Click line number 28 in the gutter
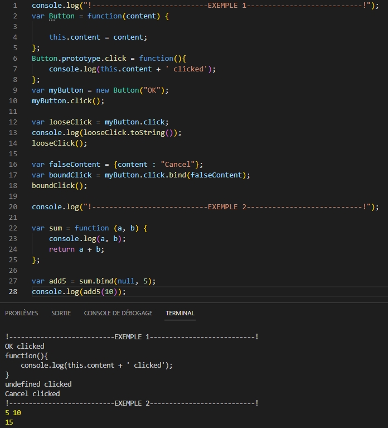388x428 pixels. click(13, 292)
